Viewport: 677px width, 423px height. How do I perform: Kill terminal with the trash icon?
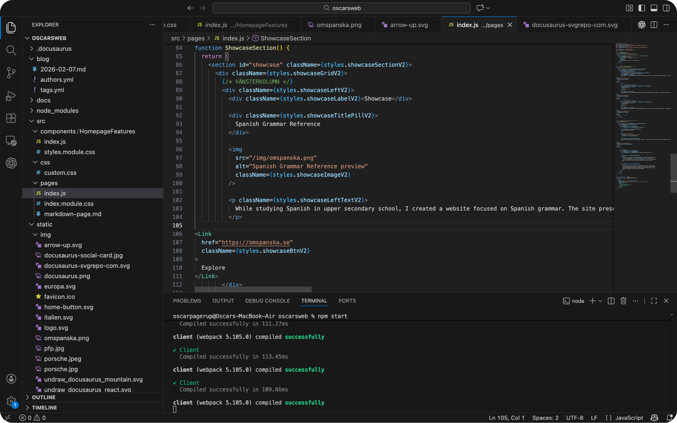(623, 301)
